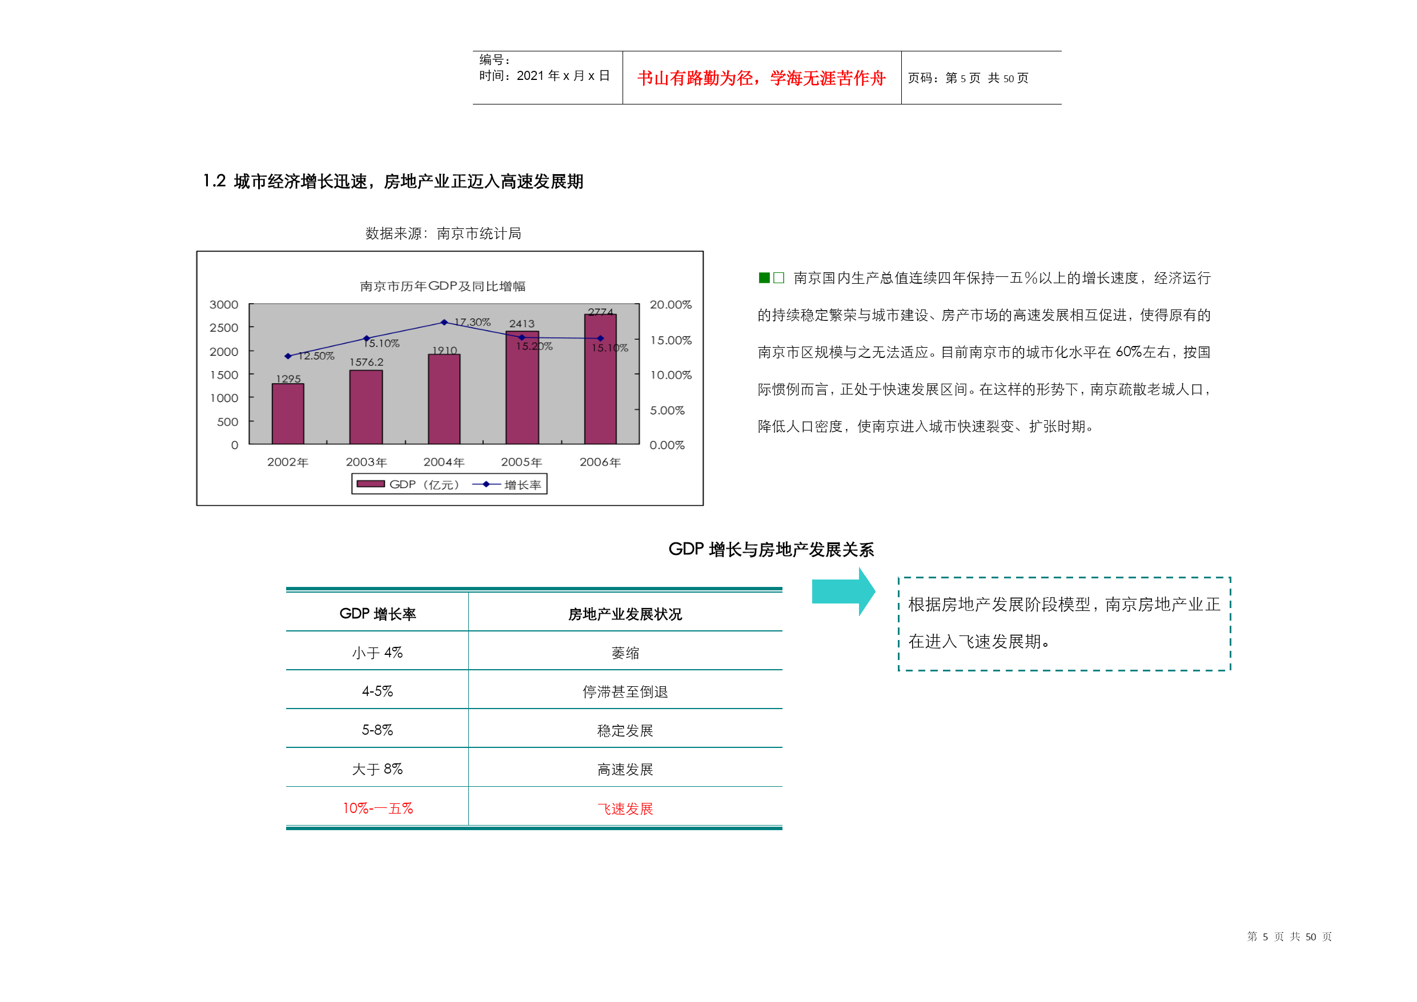Click table cell '高速发展'
1417x1002 pixels.
[625, 770]
